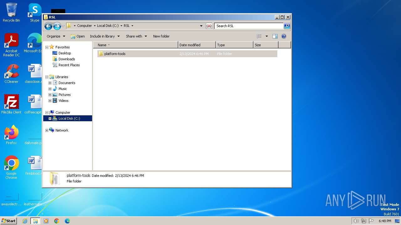
Task: Select the Skype desktop icon
Action: (x=35, y=12)
